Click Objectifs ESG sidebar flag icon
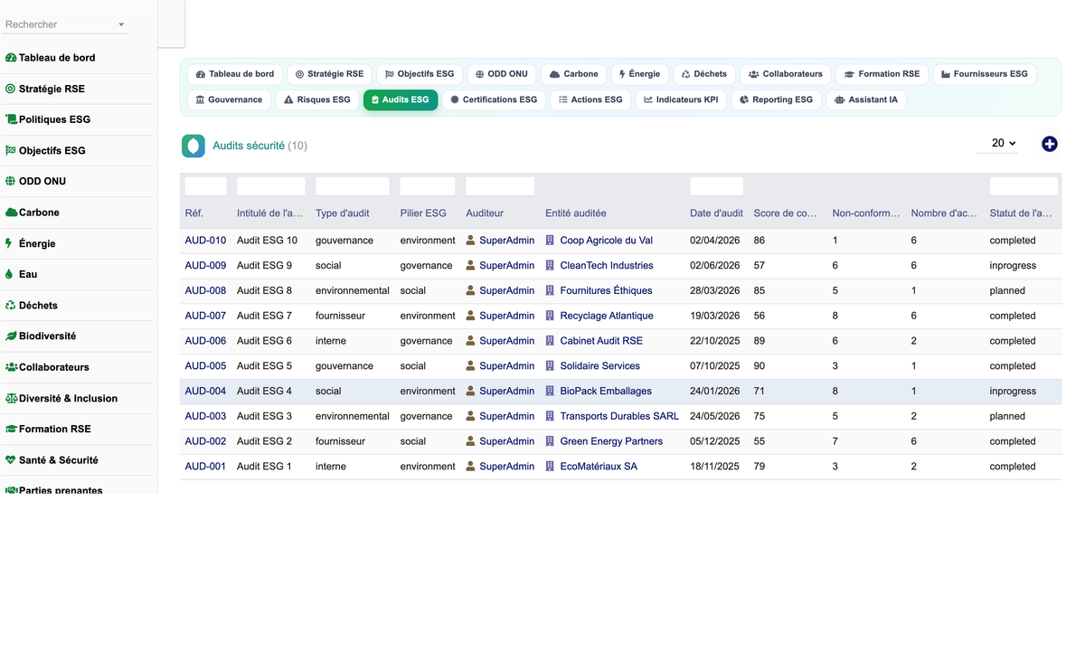Image resolution: width=1085 pixels, height=672 pixels. [x=11, y=150]
